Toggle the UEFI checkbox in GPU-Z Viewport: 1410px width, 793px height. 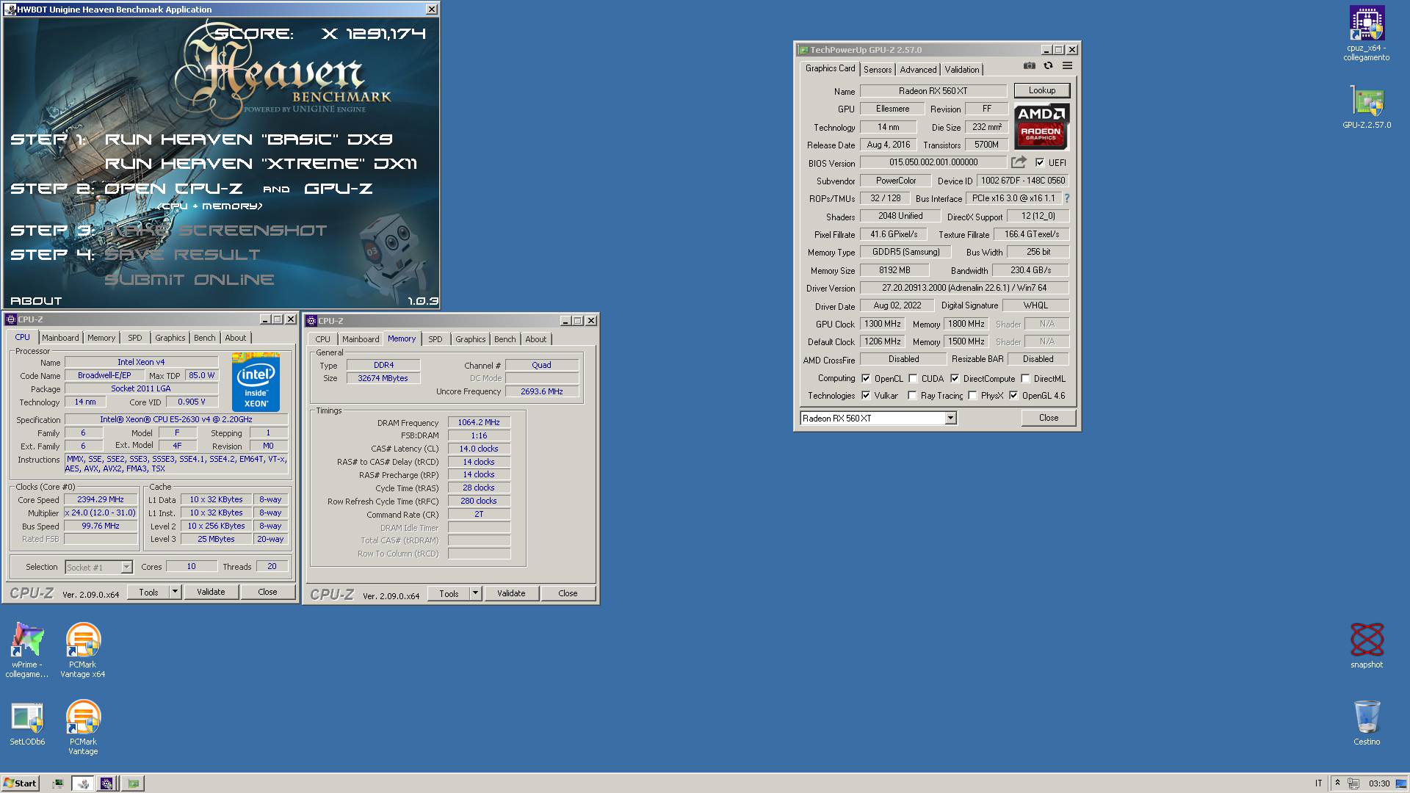[1040, 163]
